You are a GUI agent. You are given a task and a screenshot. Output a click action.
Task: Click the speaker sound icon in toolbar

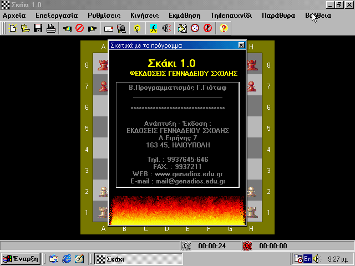[166, 28]
